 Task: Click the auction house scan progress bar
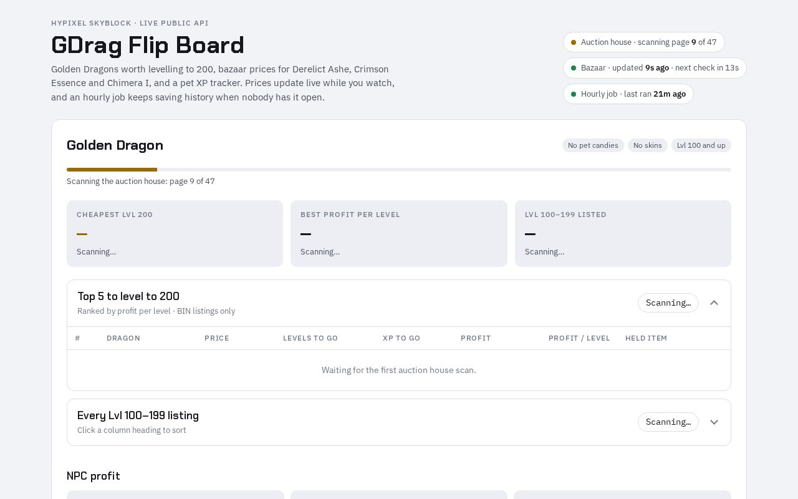tap(399, 170)
